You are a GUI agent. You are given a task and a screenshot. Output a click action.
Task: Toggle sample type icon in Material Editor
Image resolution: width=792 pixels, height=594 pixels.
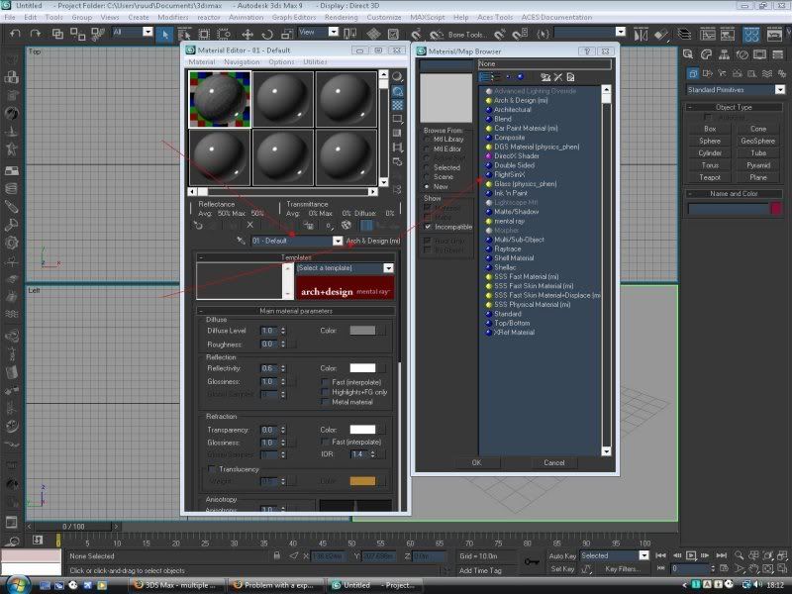(x=398, y=77)
